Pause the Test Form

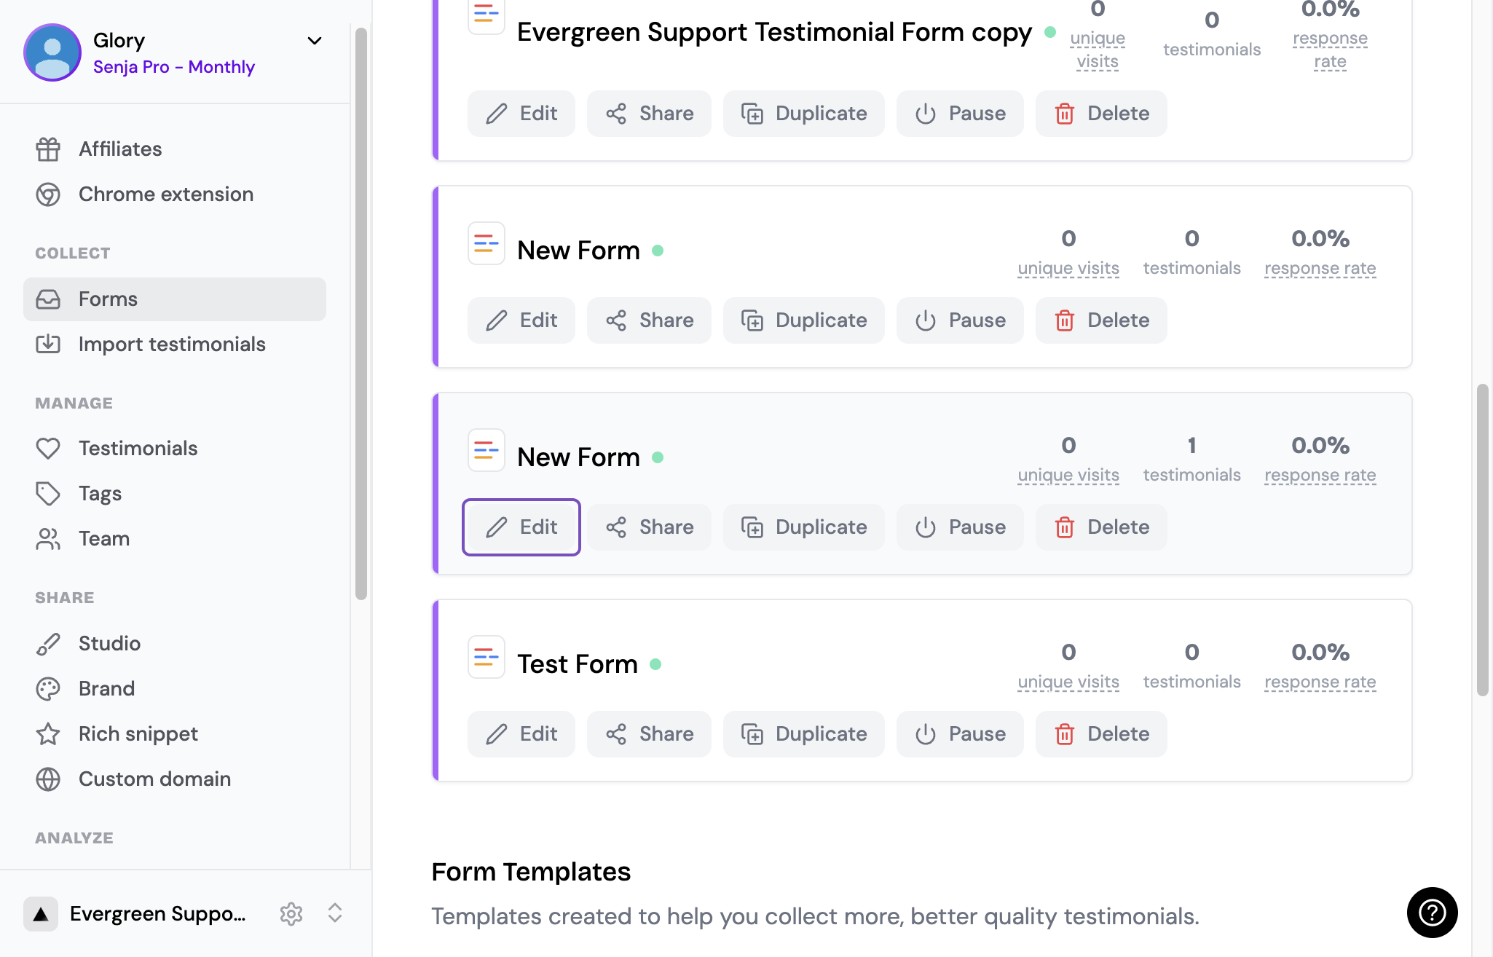(960, 734)
